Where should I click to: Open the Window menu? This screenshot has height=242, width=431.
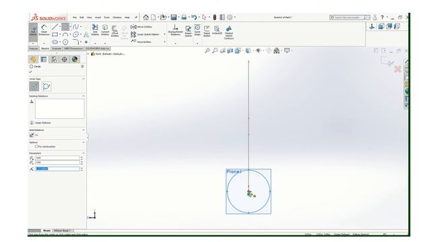tap(117, 17)
